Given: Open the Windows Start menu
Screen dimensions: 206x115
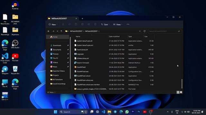Looking at the screenshot, I should 56,112.
